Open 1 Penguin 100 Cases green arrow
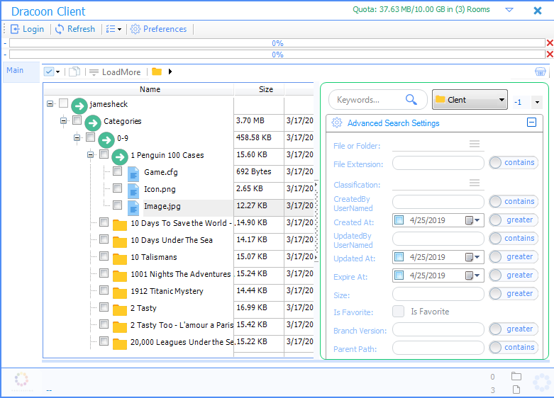554x398 pixels. click(x=120, y=157)
